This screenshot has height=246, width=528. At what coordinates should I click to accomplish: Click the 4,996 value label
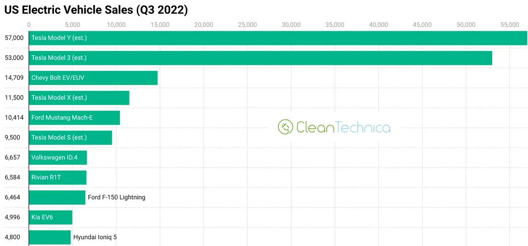tap(13, 217)
